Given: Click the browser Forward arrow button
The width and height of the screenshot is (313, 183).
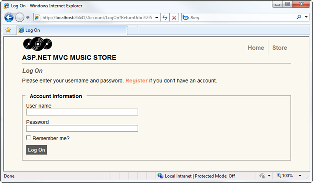Looking at the screenshot, I should [20, 18].
